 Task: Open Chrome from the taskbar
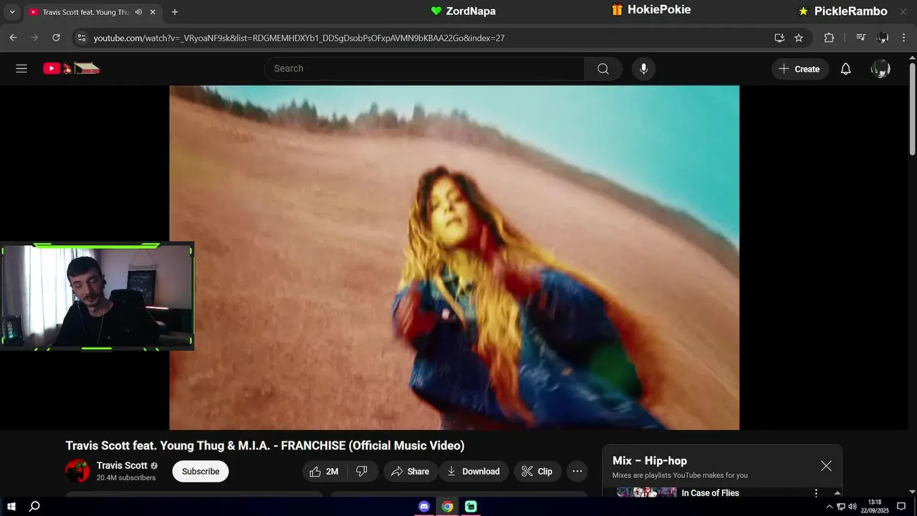point(447,506)
